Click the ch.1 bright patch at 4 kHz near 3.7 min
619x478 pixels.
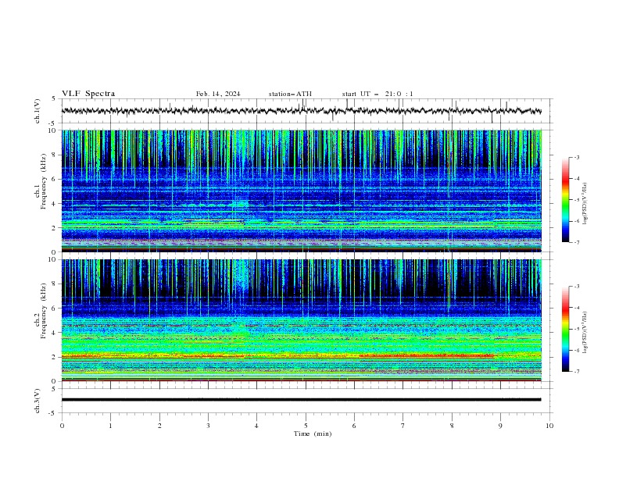[240, 204]
